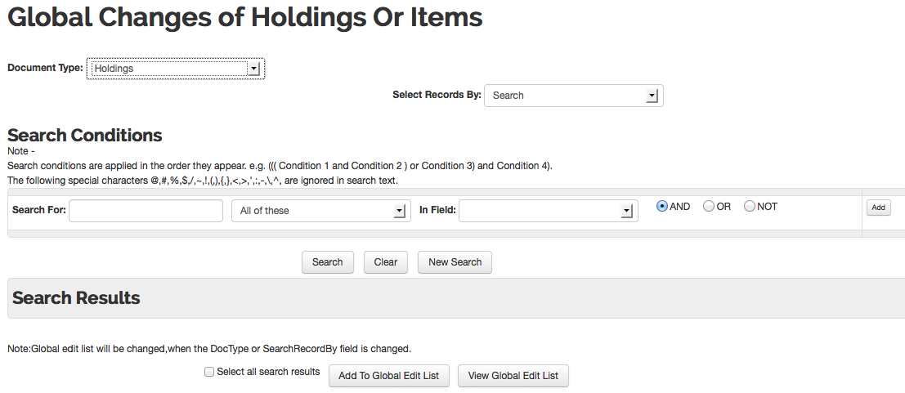Click the Add condition button

(x=879, y=208)
